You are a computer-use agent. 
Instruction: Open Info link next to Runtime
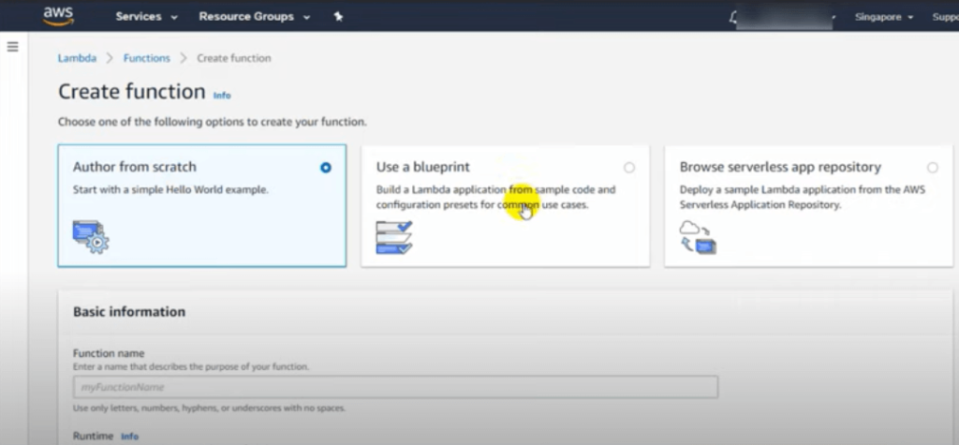pos(129,437)
